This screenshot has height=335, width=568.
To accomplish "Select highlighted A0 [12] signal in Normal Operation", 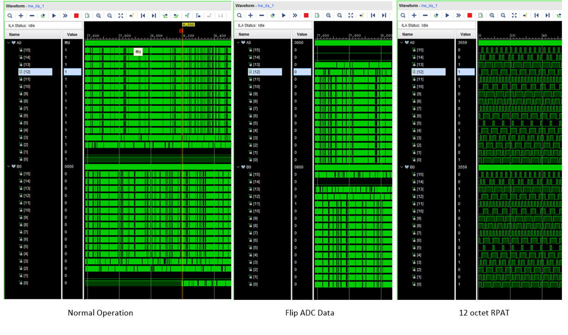I will click(35, 72).
